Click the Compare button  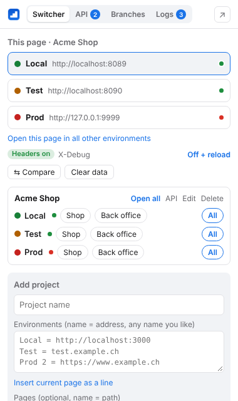34,172
